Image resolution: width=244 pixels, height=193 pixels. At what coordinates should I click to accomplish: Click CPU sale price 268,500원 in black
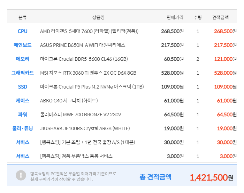pyautogui.click(x=173, y=31)
